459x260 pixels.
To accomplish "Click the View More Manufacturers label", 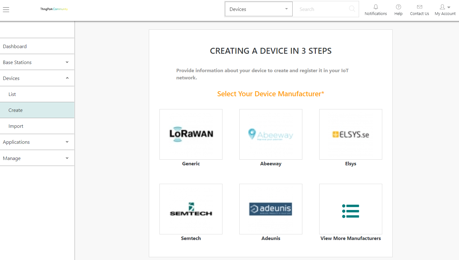I will point(351,238).
